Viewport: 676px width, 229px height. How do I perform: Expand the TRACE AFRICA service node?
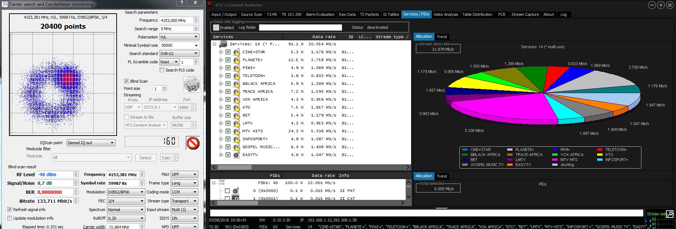click(221, 92)
